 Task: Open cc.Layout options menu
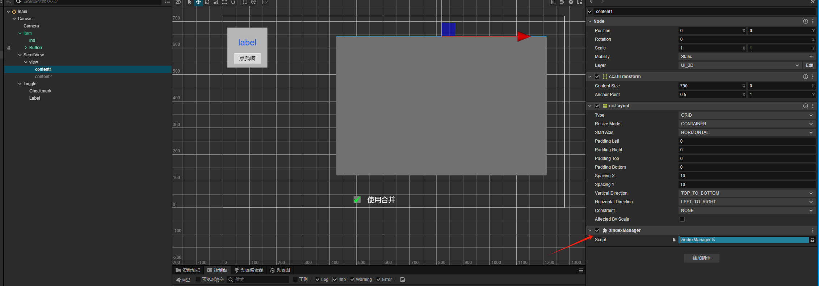pyautogui.click(x=813, y=106)
